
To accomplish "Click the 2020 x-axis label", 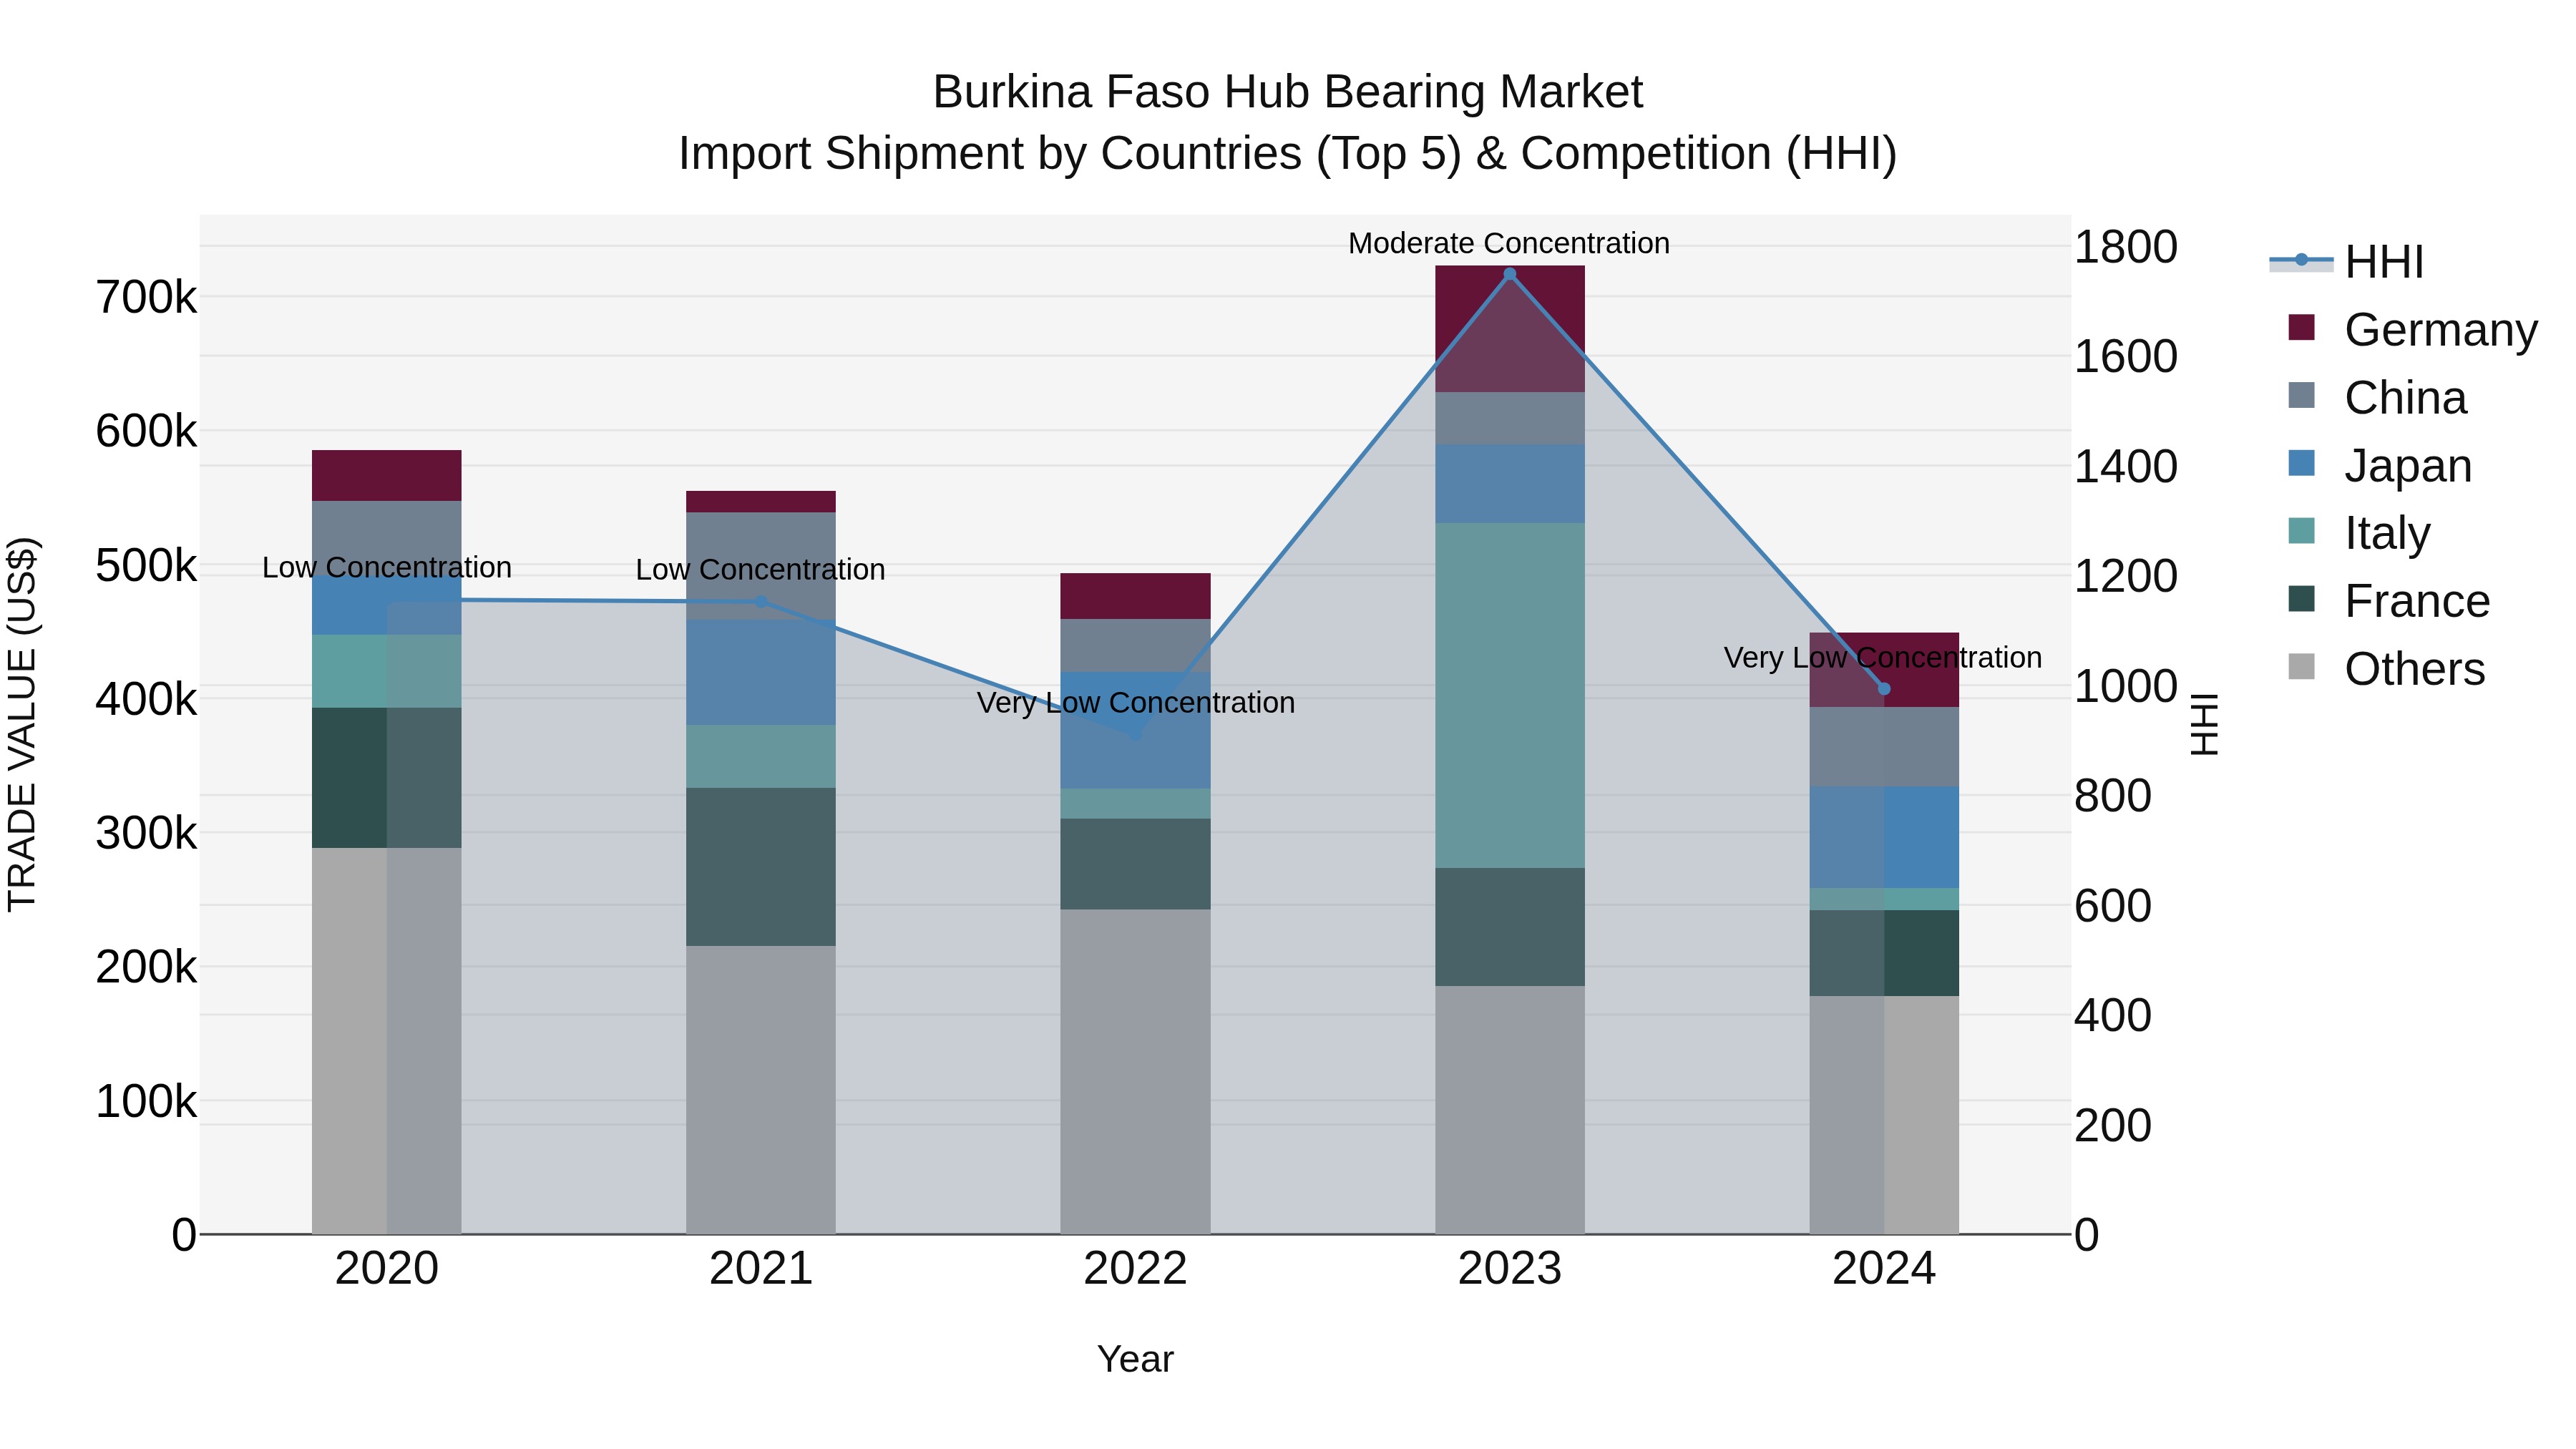I will [x=387, y=1269].
